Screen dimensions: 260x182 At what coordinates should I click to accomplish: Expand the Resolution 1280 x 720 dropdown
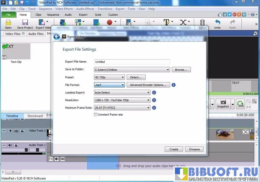coord(122,100)
